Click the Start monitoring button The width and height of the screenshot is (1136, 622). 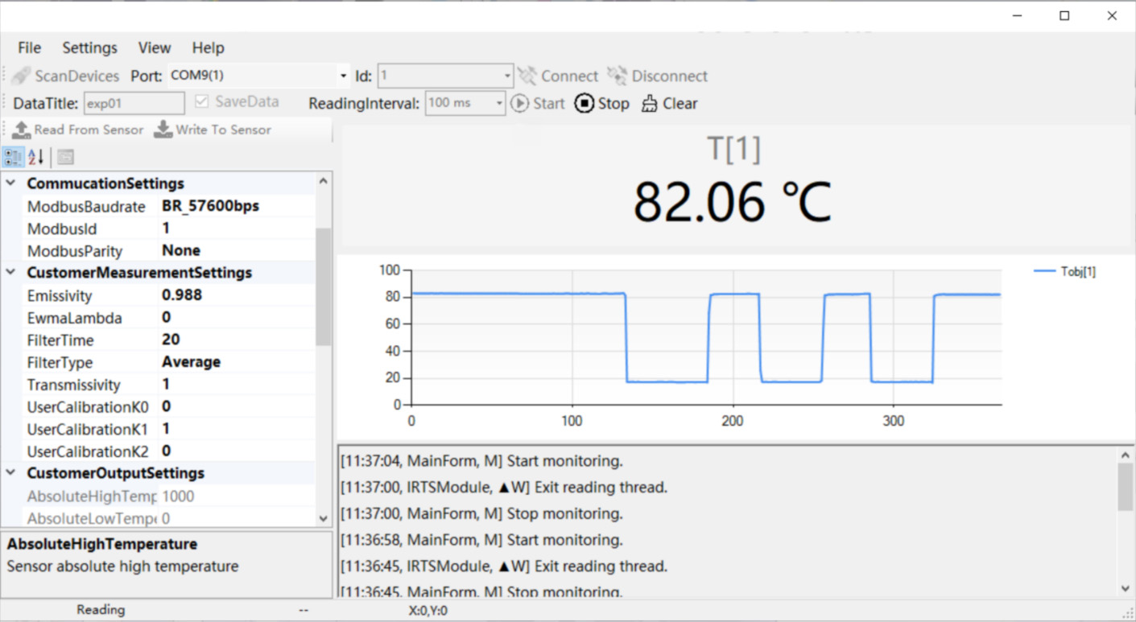tap(538, 103)
